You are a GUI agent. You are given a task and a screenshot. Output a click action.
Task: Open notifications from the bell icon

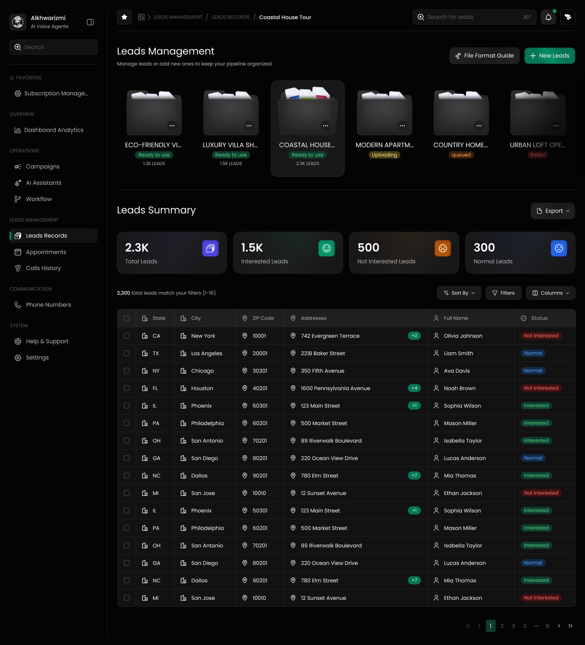548,17
